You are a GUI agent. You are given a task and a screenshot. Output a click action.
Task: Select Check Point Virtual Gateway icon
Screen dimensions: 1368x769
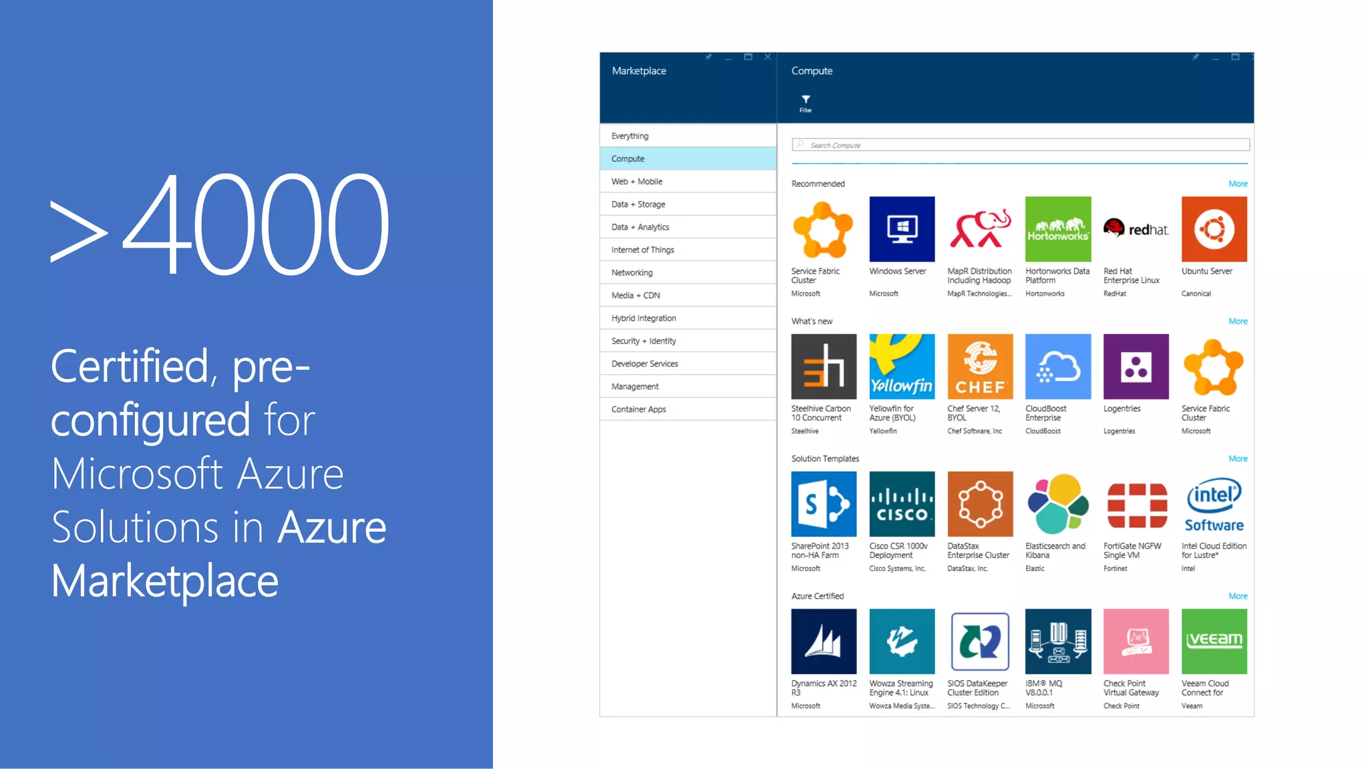click(1136, 642)
